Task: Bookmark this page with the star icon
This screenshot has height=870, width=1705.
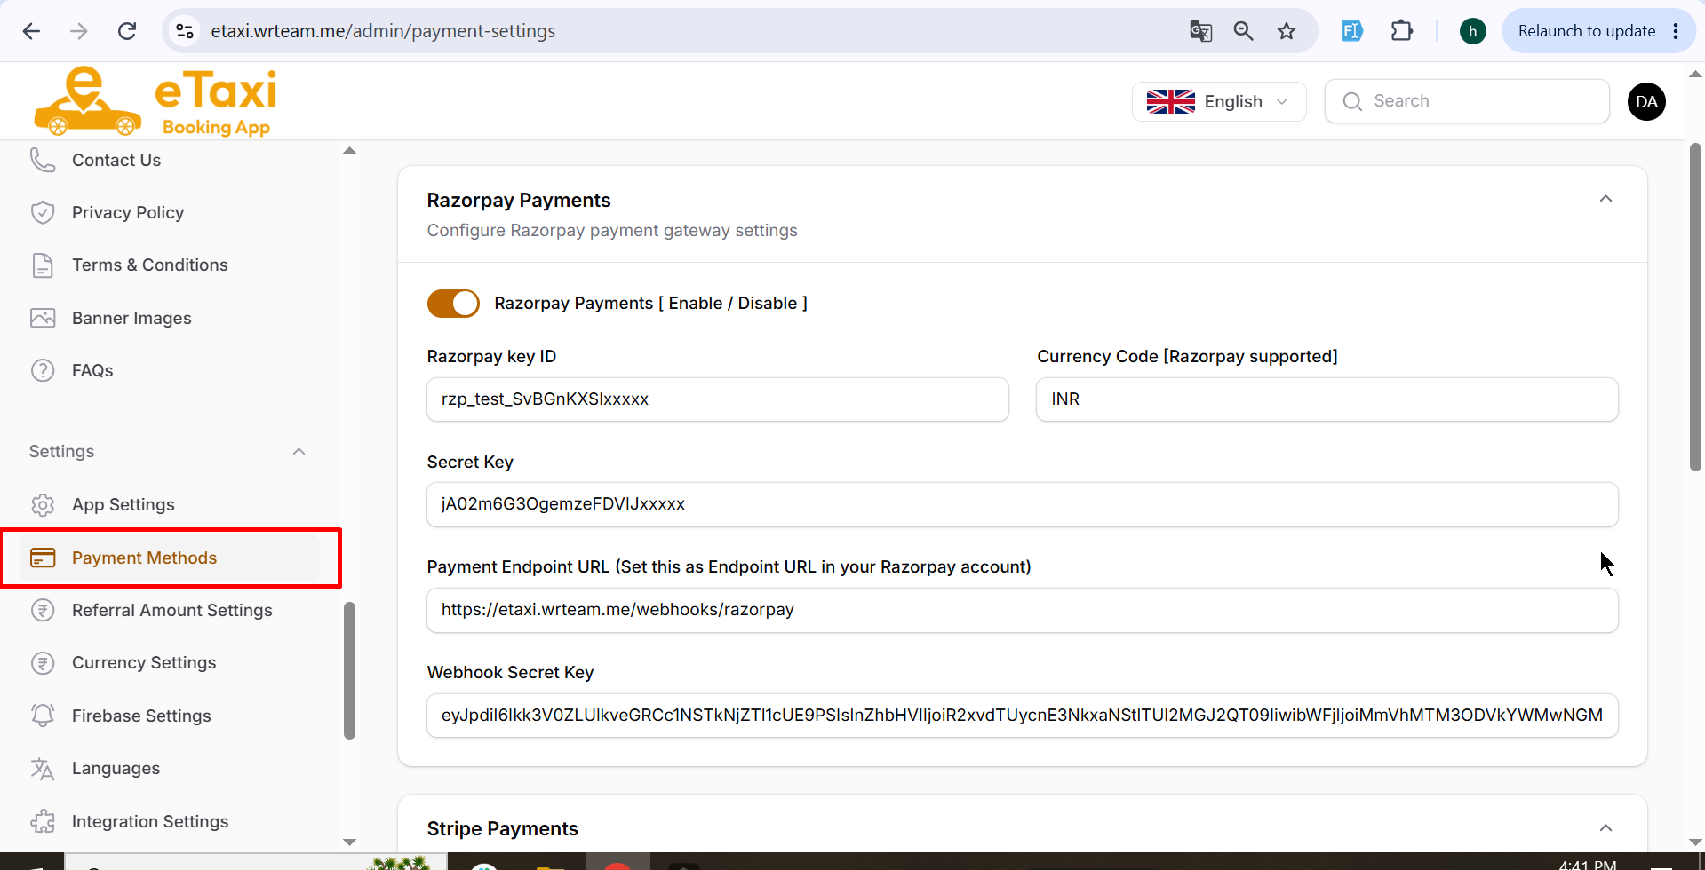Action: [1286, 31]
